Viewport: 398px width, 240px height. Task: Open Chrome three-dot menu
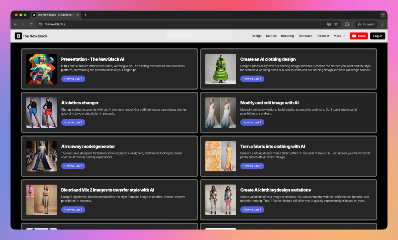(382, 24)
